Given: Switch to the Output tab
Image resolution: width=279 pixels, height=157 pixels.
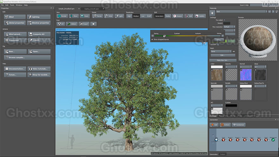Looking at the screenshot, I should pos(223,154).
